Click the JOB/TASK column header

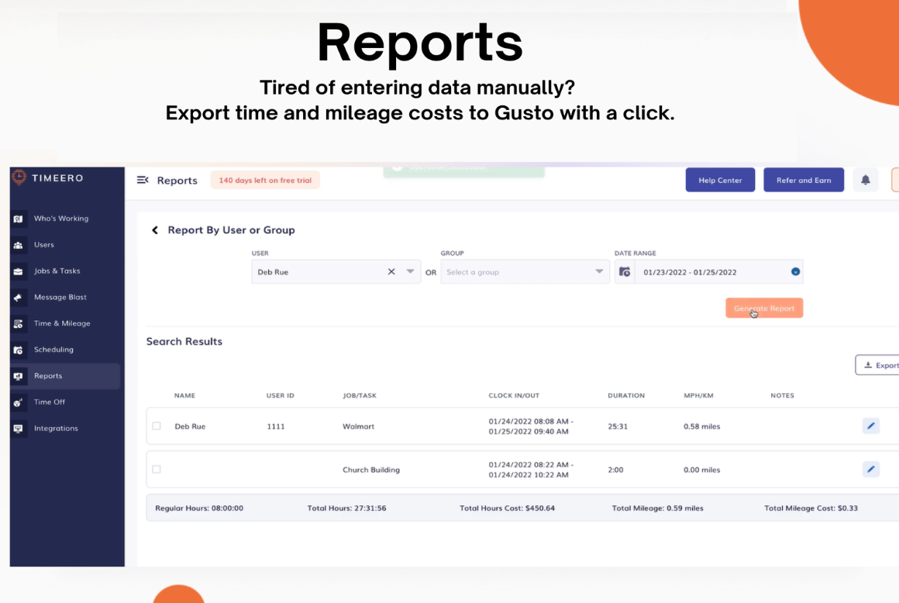tap(360, 395)
